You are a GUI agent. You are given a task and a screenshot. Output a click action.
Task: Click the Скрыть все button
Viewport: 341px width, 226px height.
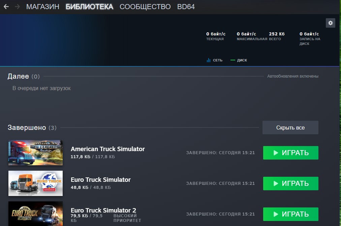tap(290, 128)
